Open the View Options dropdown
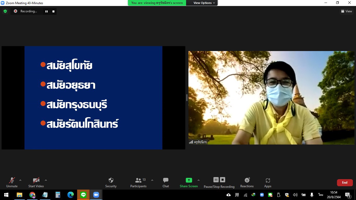This screenshot has width=356, height=200. pos(204,3)
